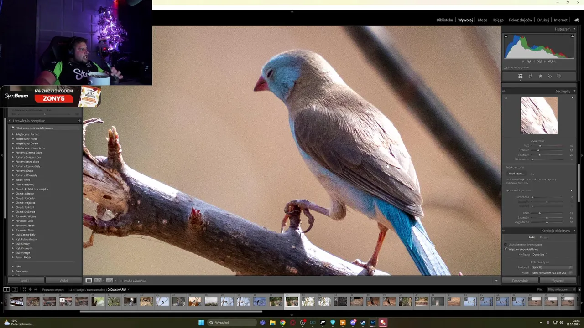Toggle shadow clipping indicator in histogram
Viewport: 584px width, 328px height.
[506, 36]
